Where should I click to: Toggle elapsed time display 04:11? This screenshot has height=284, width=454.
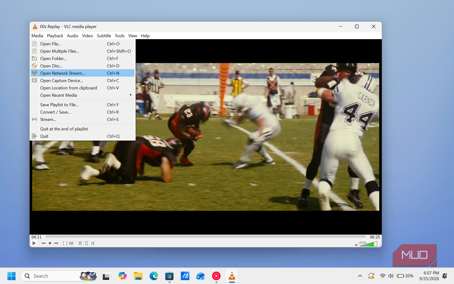click(x=36, y=237)
